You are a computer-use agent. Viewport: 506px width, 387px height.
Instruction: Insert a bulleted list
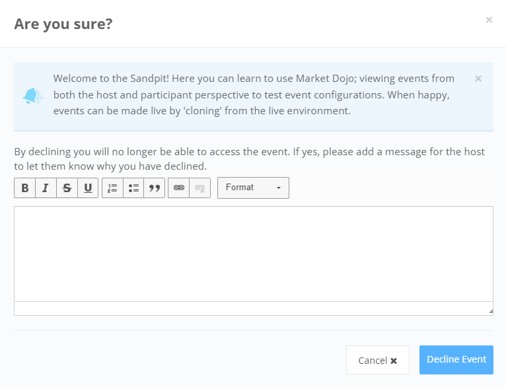[x=133, y=188]
